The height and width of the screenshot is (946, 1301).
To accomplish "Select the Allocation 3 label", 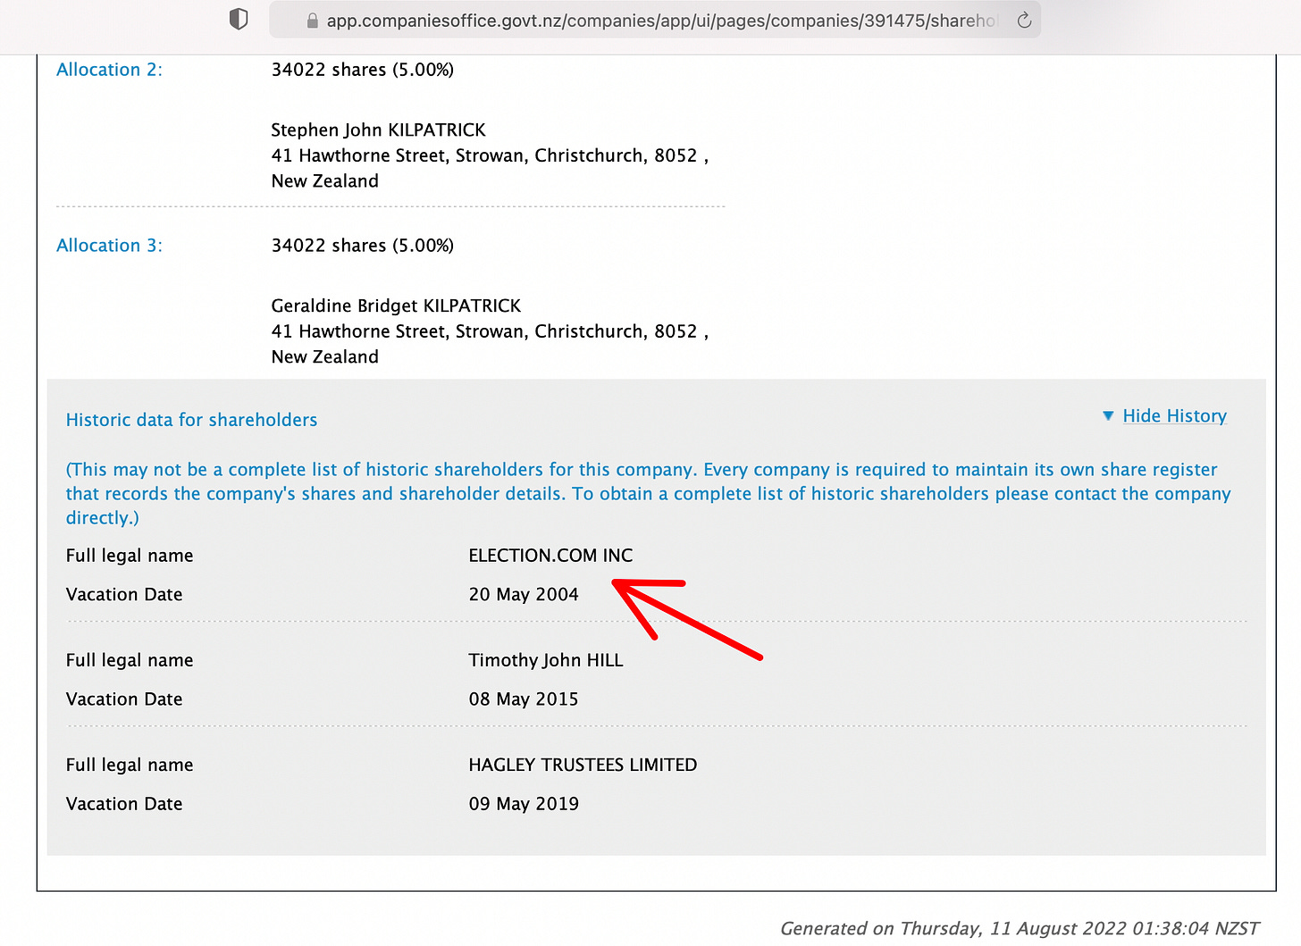I will point(109,246).
